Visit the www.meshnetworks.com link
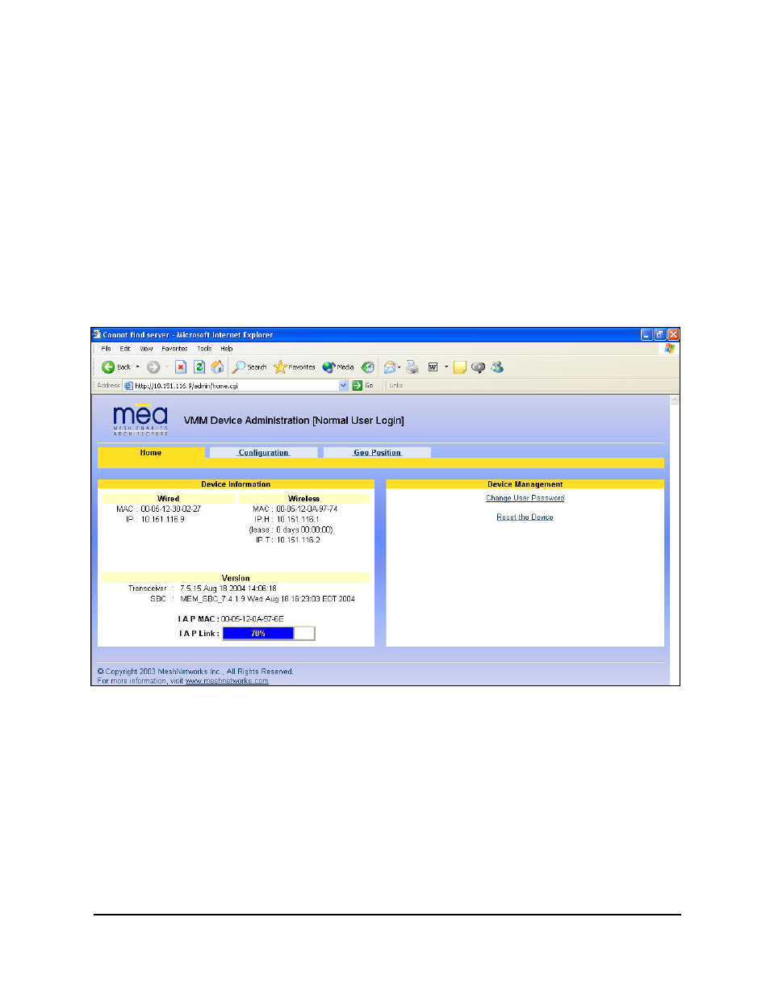Image resolution: width=770 pixels, height=997 pixels. 227,681
